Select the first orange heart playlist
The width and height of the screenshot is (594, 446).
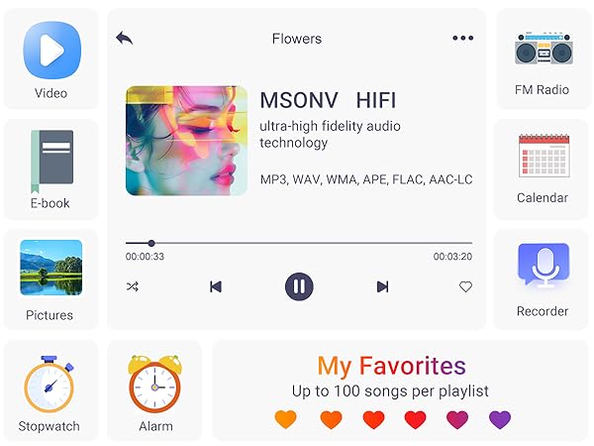click(286, 419)
